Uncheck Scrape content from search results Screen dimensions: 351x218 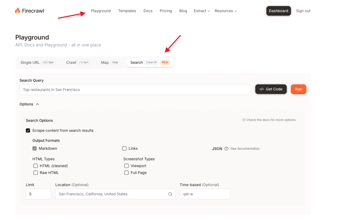[x=28, y=131]
